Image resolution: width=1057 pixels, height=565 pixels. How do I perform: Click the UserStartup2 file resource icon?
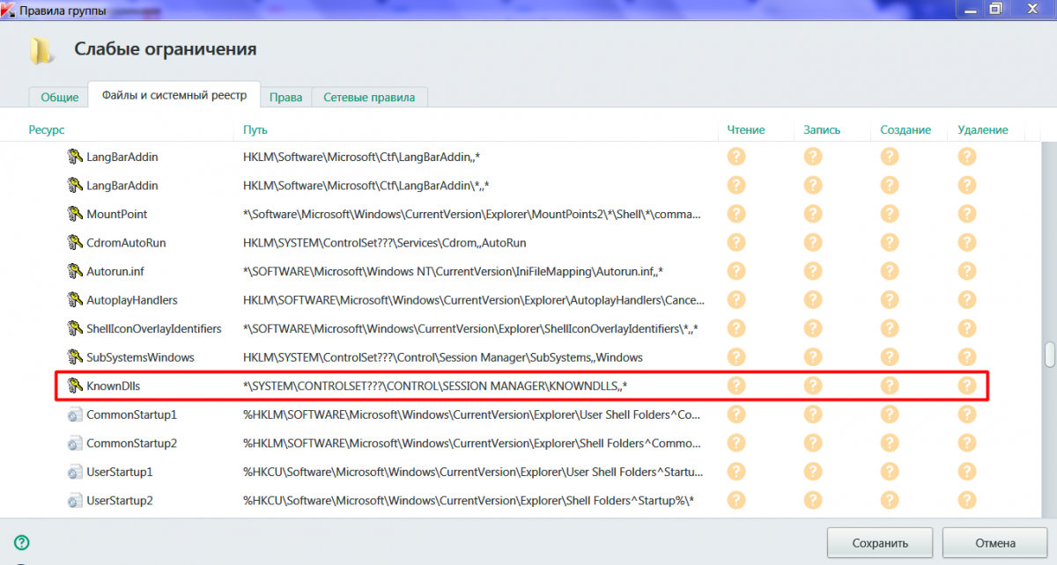pyautogui.click(x=75, y=501)
